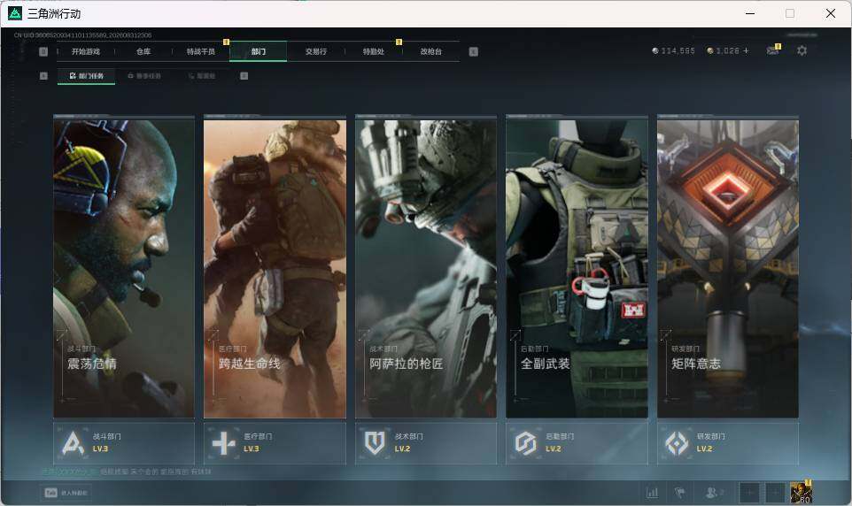Image resolution: width=852 pixels, height=506 pixels.
Task: Open the statistics bar-chart icon in bottom bar
Action: pyautogui.click(x=652, y=493)
